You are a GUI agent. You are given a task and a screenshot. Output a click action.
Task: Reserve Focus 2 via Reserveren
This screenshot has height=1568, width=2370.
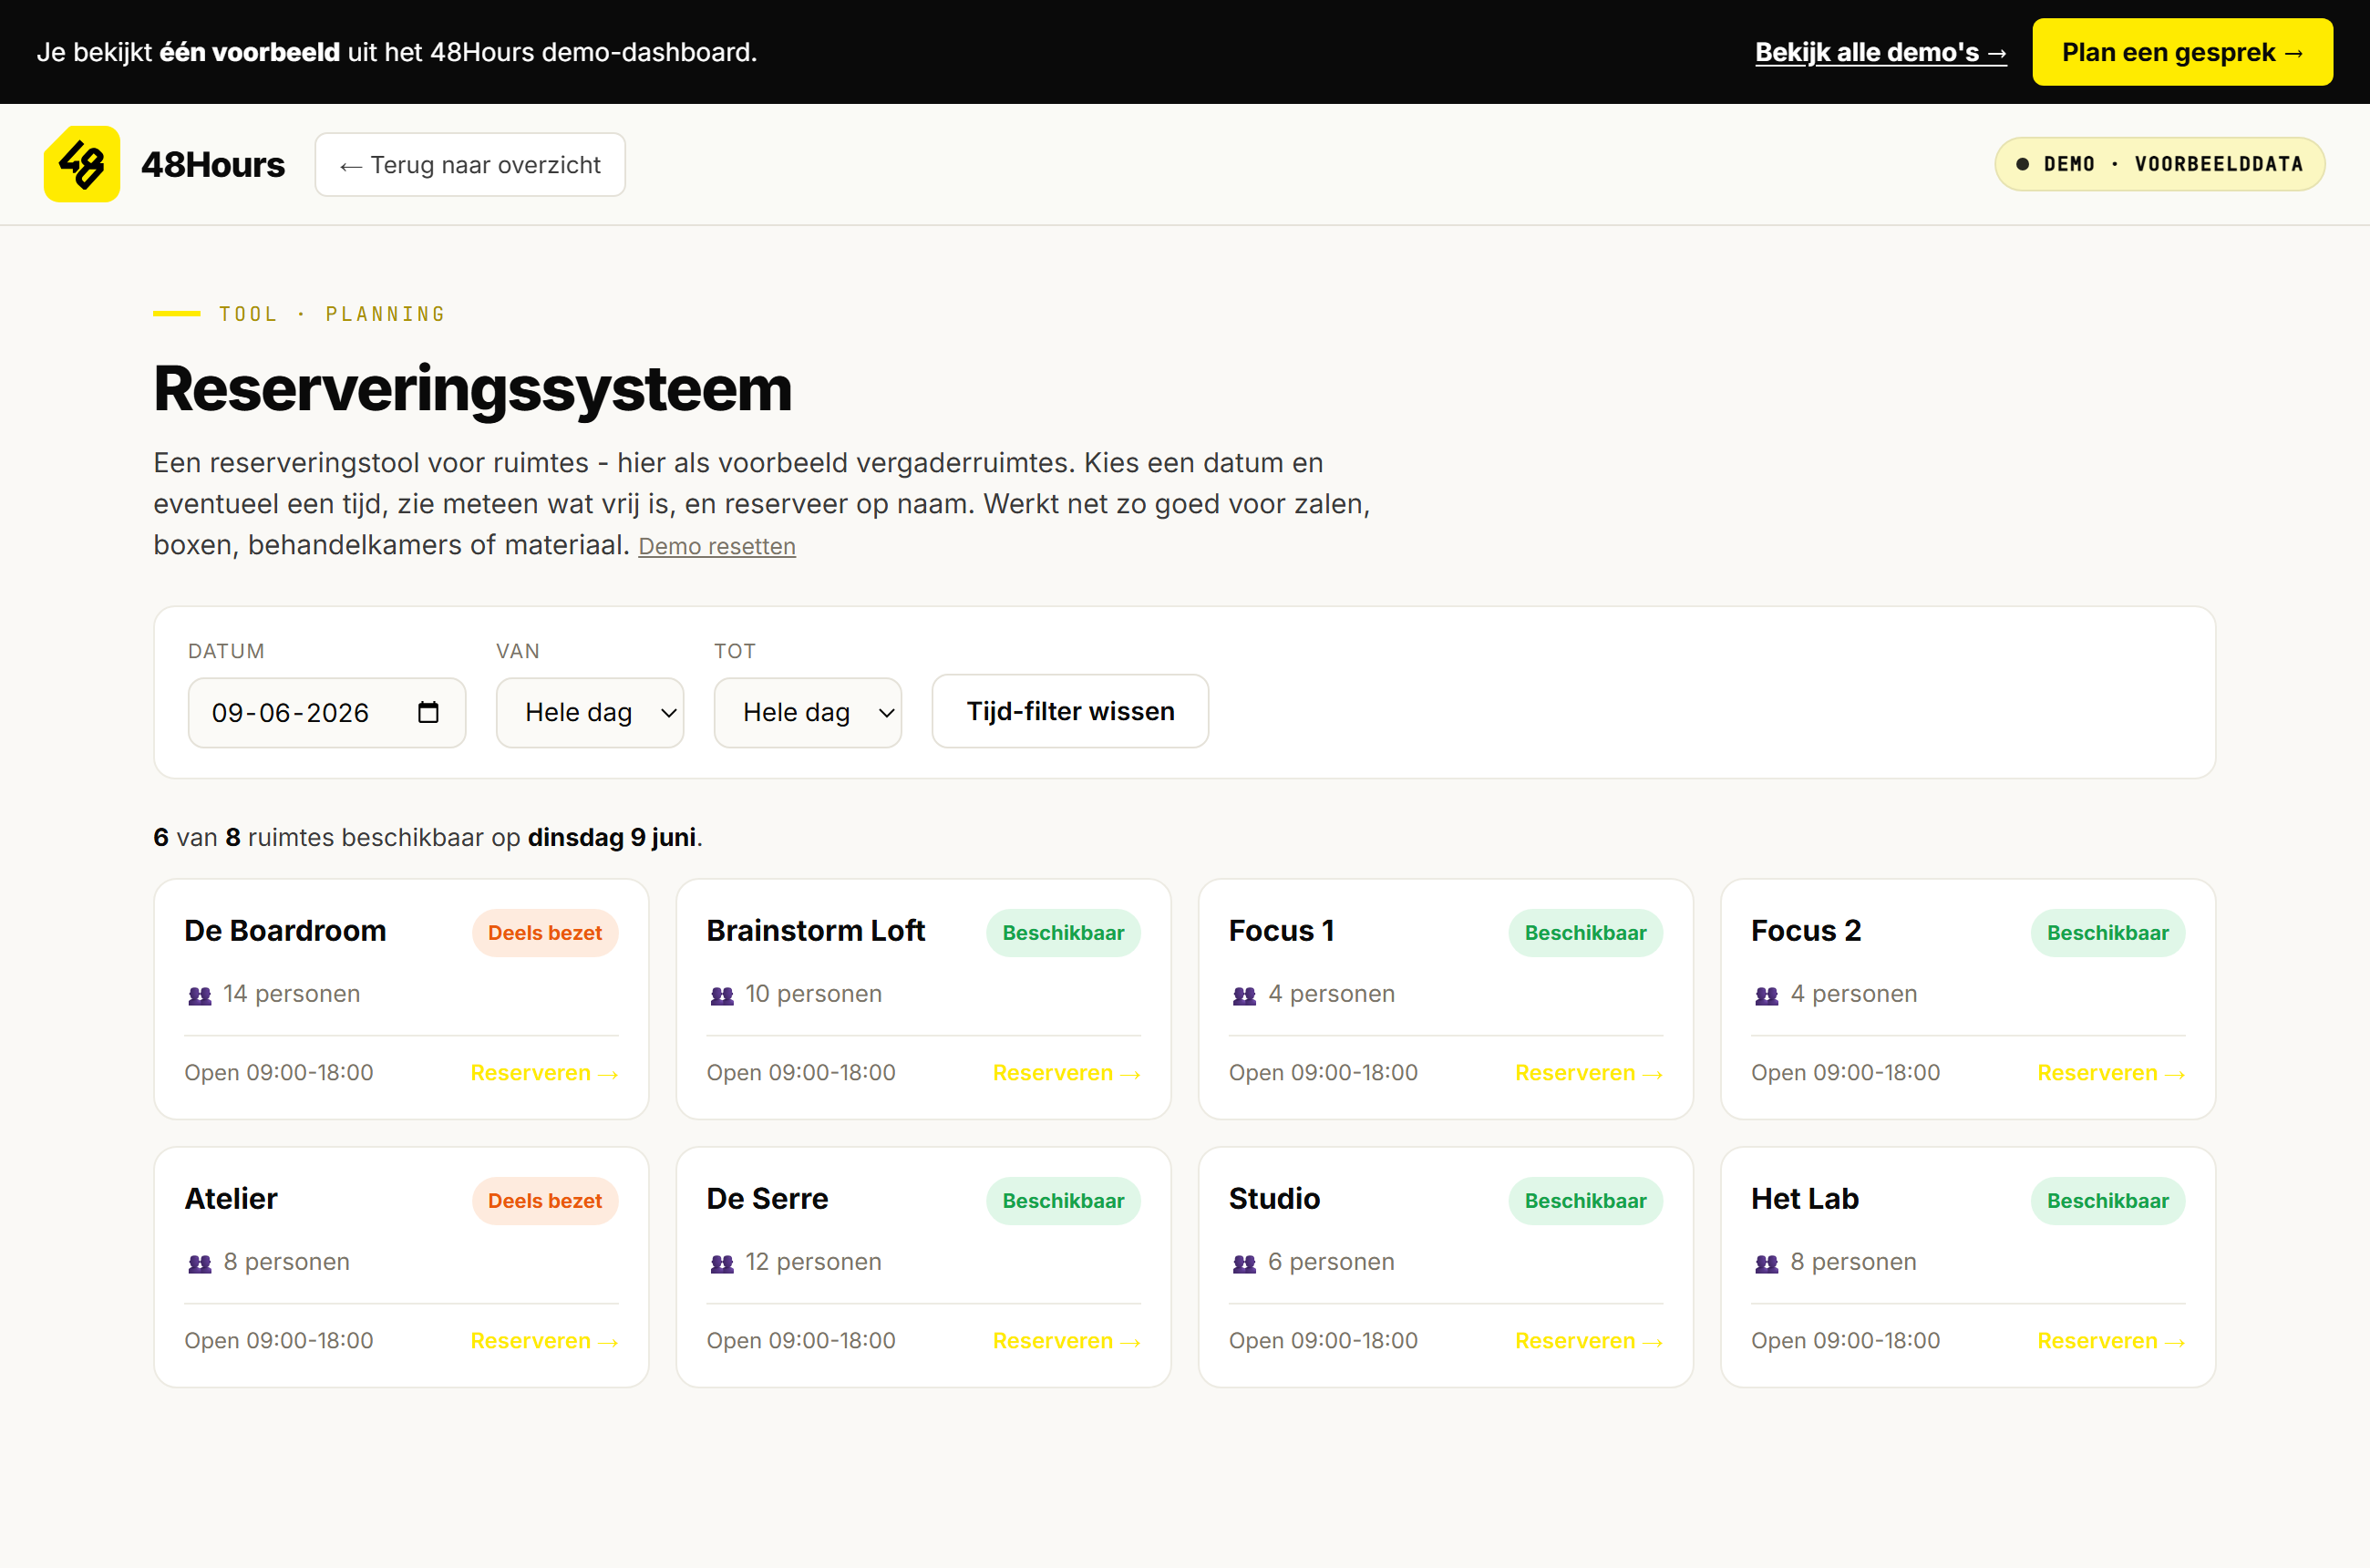coord(2110,1072)
